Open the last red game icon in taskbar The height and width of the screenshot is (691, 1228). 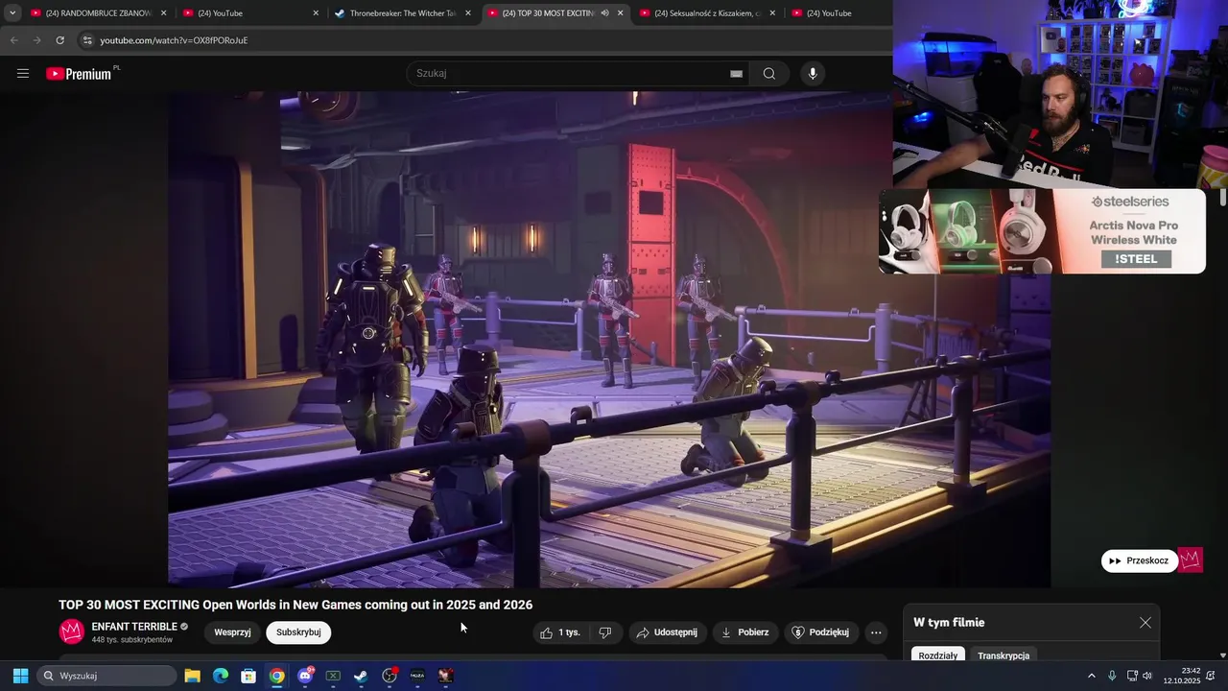(446, 676)
